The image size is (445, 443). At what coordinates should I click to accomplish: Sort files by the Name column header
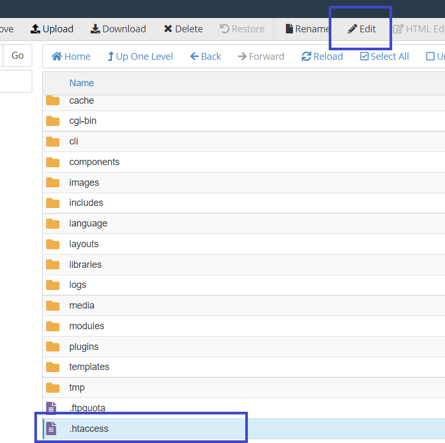(81, 83)
